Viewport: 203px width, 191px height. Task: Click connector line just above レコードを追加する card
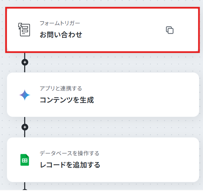(25, 134)
